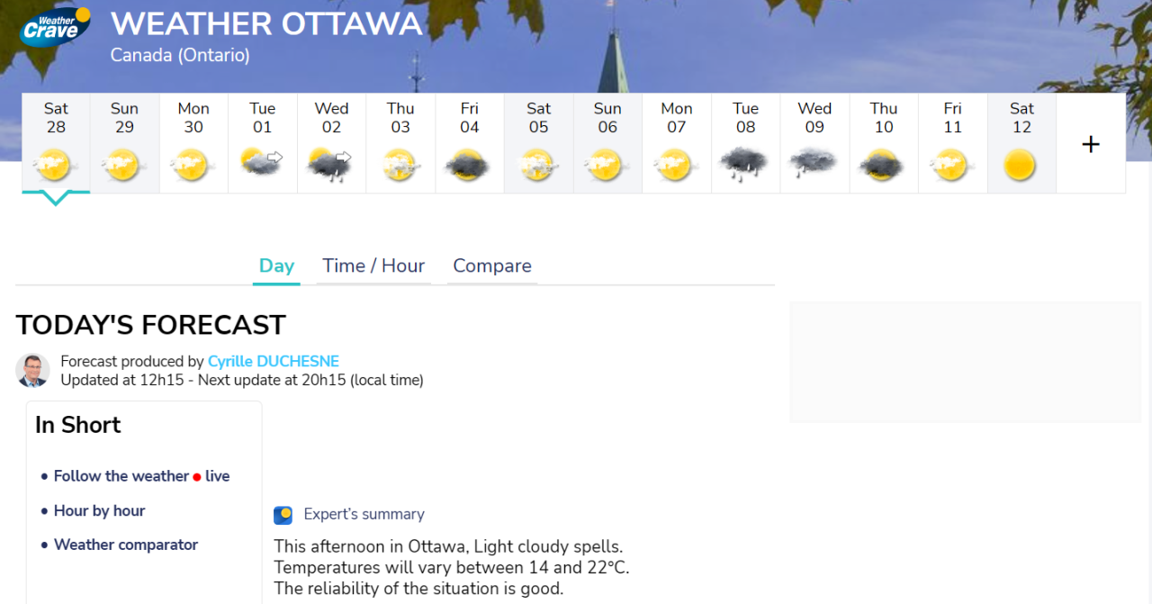Select Saturday 28 forecast icon
Image resolution: width=1152 pixels, height=604 pixels.
(x=56, y=166)
